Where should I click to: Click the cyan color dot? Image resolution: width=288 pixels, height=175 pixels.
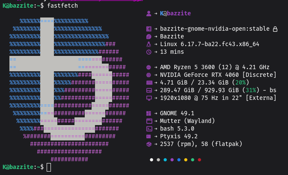[165, 160]
